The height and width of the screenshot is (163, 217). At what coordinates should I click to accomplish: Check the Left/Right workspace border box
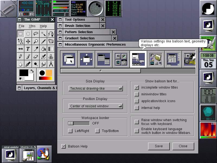[70, 131]
